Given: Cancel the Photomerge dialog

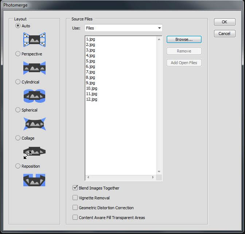Looking at the screenshot, I should (x=224, y=34).
